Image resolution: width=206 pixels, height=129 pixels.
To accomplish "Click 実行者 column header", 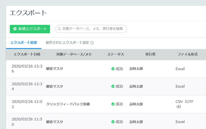I will pos(150,54).
